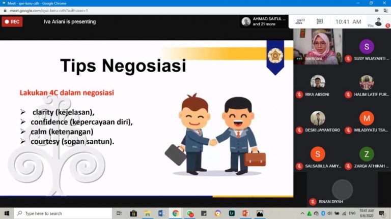
Task: Select ZARQA ATHIKAH participant avatar Z
Action: (x=367, y=154)
